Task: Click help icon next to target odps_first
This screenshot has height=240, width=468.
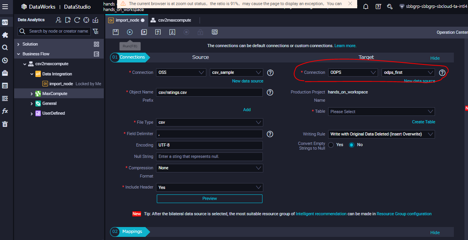Action: pos(442,73)
